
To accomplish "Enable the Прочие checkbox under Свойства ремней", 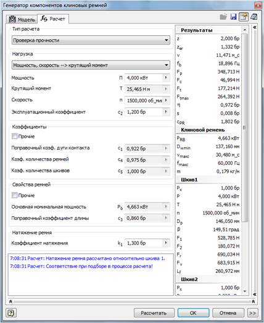I will click(x=14, y=195).
